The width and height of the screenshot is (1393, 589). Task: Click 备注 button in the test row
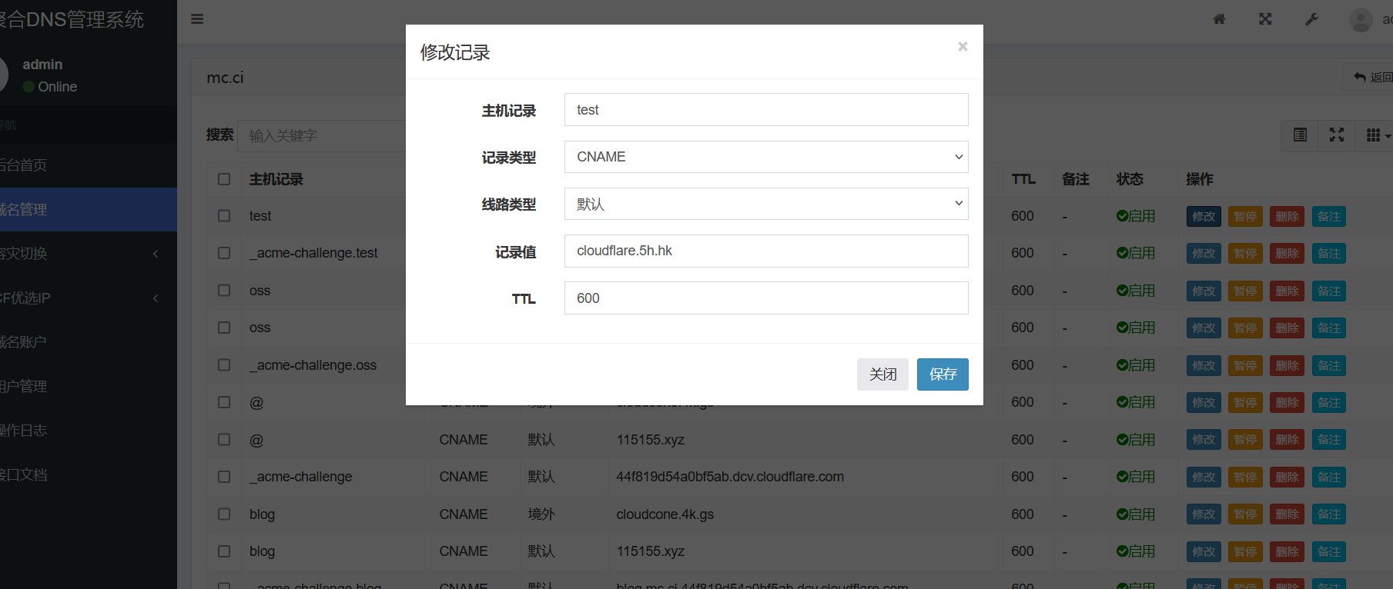click(1329, 217)
